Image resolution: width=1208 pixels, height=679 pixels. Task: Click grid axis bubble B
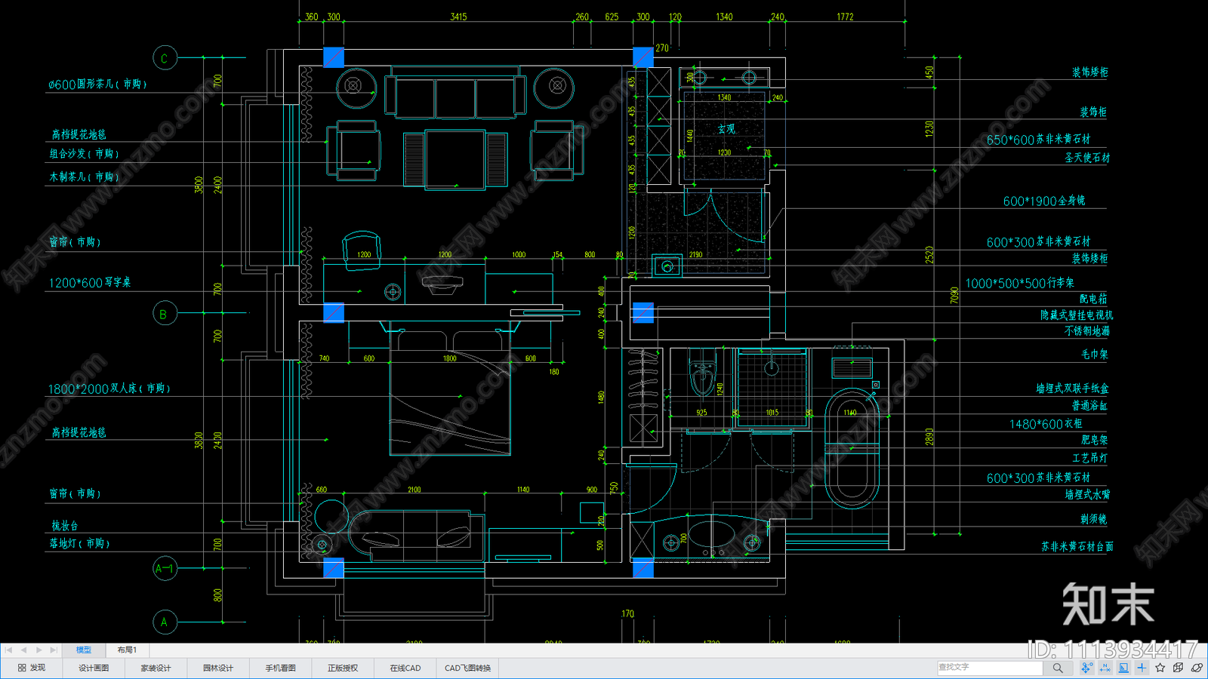[x=165, y=314]
